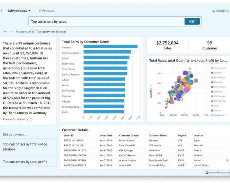Viewport: 230px width, 183px height.
Task: Click the Powered by QuickSight logo icon
Action: (x=207, y=173)
